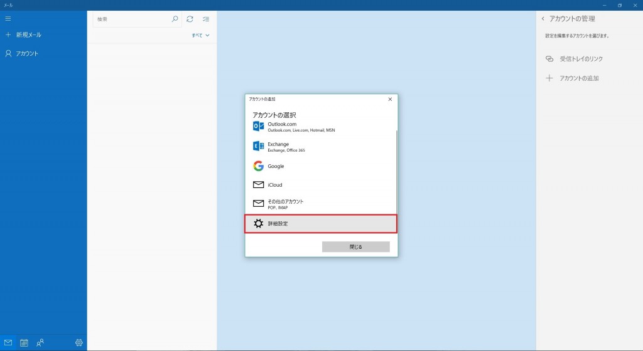This screenshot has width=643, height=351.
Task: Toggle the hamburger navigation menu
Action: coord(8,19)
